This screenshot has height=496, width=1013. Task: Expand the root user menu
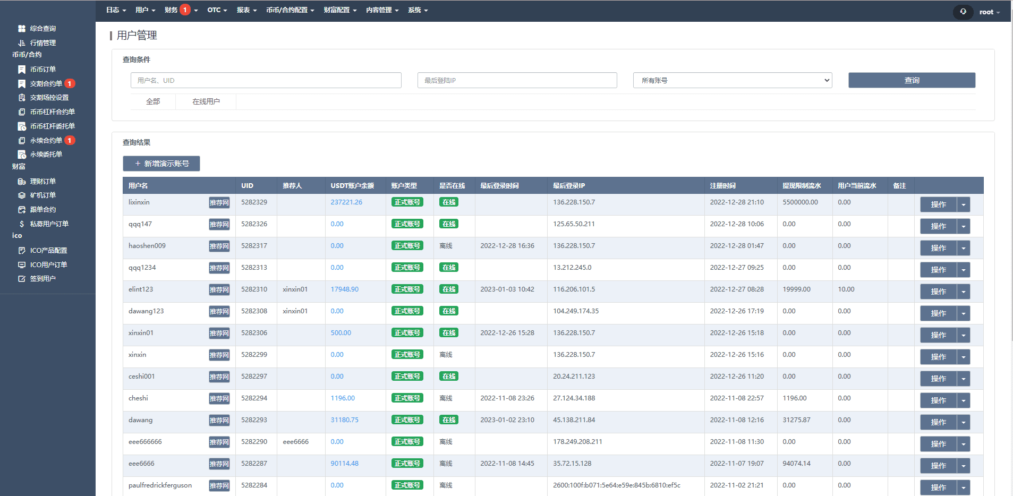(989, 12)
